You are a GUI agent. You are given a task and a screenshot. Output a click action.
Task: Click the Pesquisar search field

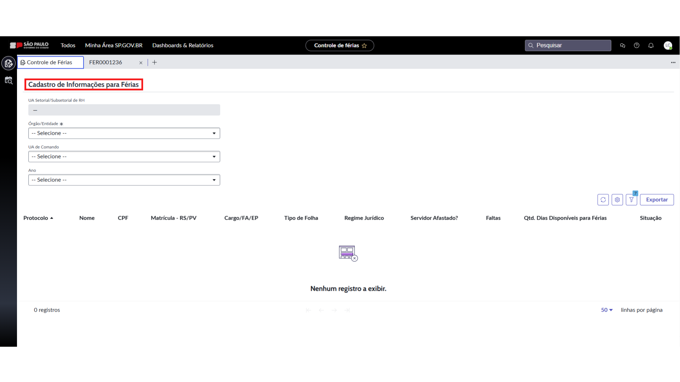(x=570, y=45)
